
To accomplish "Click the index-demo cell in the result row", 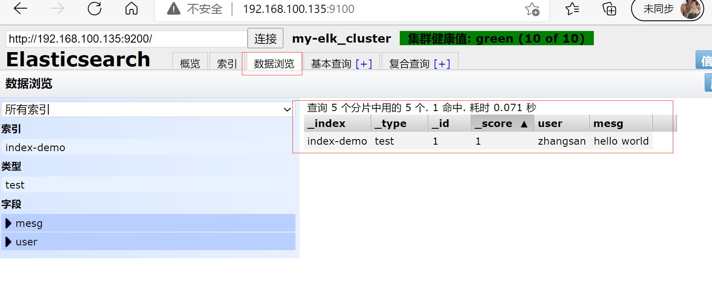I will pos(337,141).
